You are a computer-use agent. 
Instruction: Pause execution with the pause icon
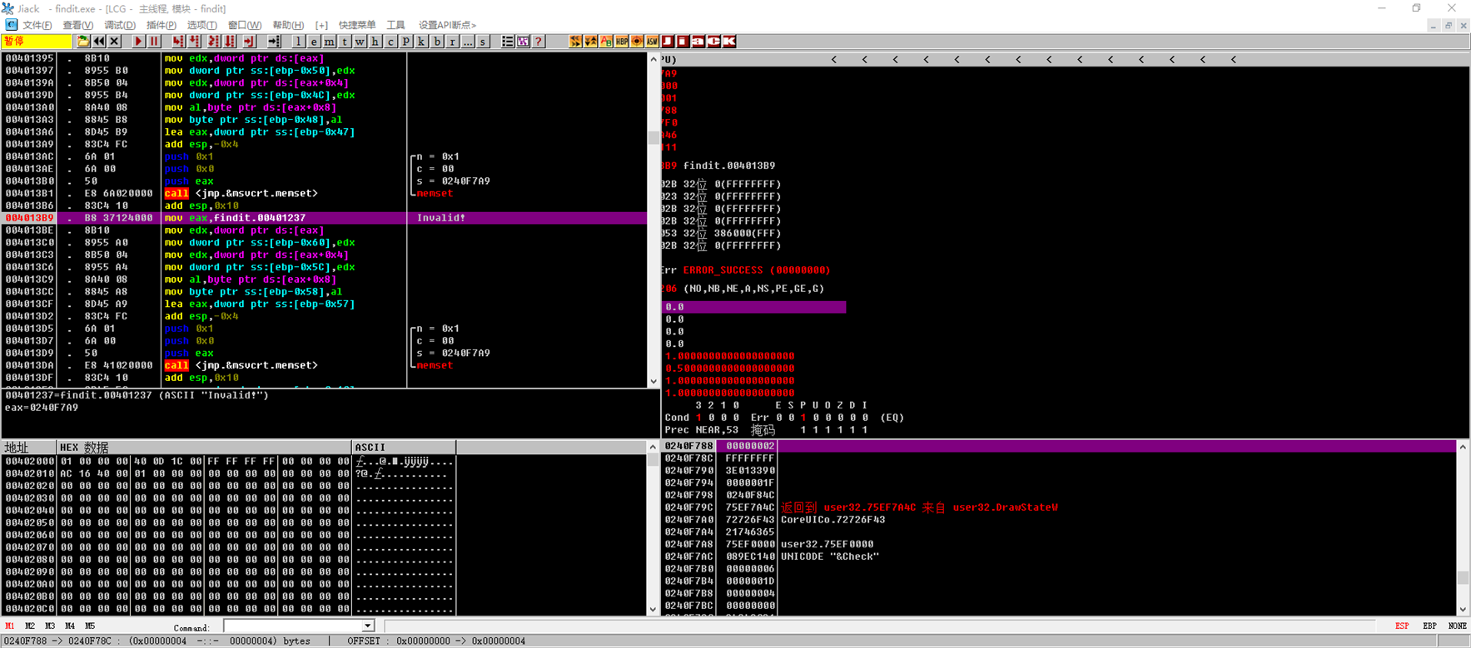154,42
